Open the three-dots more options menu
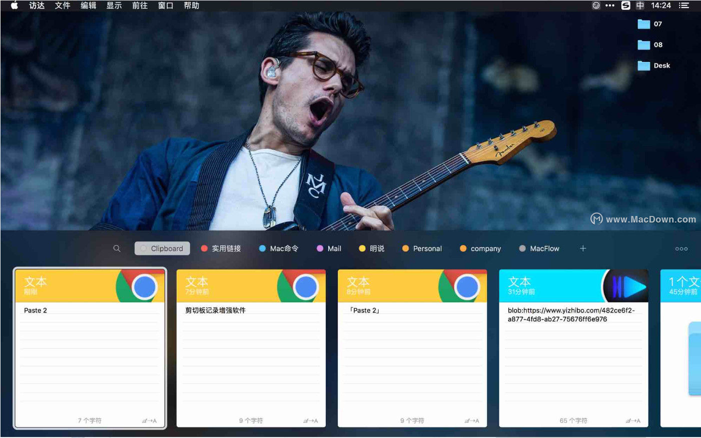Image resolution: width=701 pixels, height=438 pixels. [x=681, y=248]
